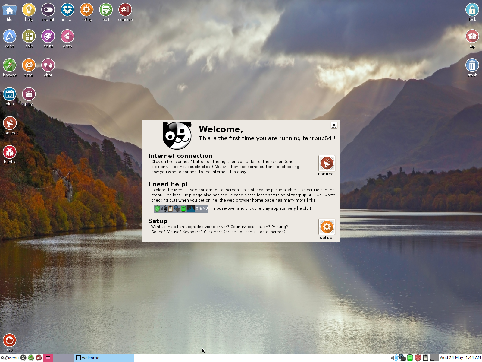Image resolution: width=482 pixels, height=362 pixels.
Task: Launch the browse web browser icon
Action: (x=9, y=65)
